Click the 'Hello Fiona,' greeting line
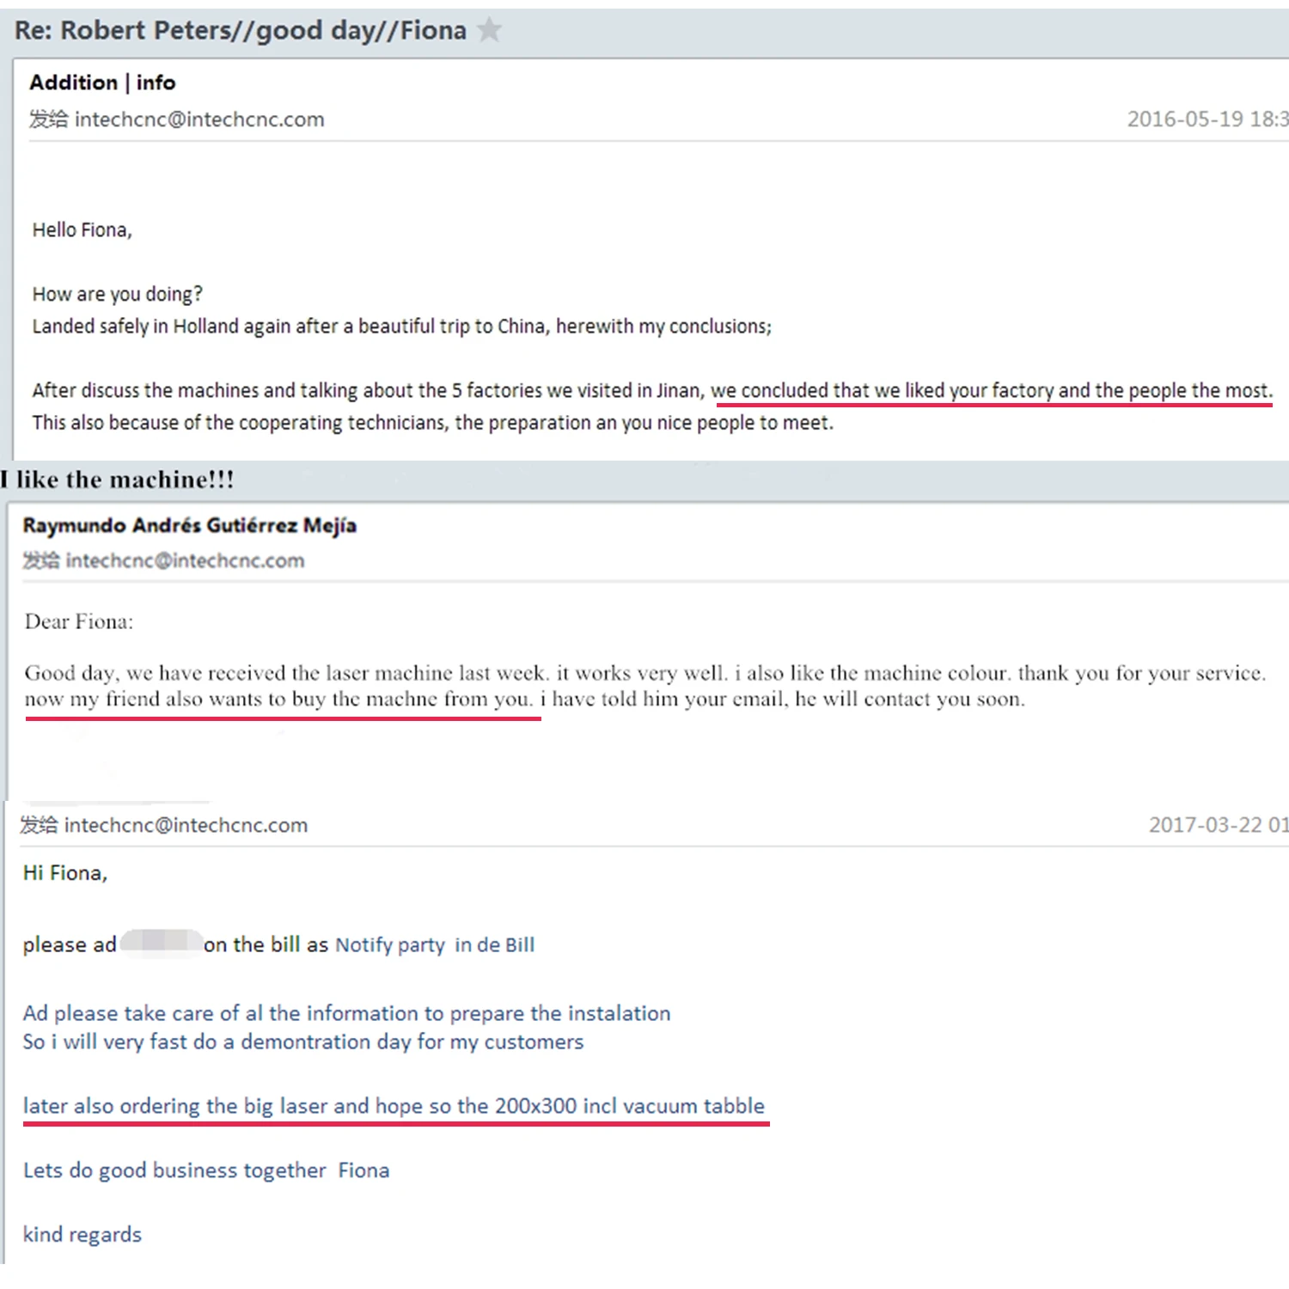This screenshot has width=1289, height=1289. point(82,230)
